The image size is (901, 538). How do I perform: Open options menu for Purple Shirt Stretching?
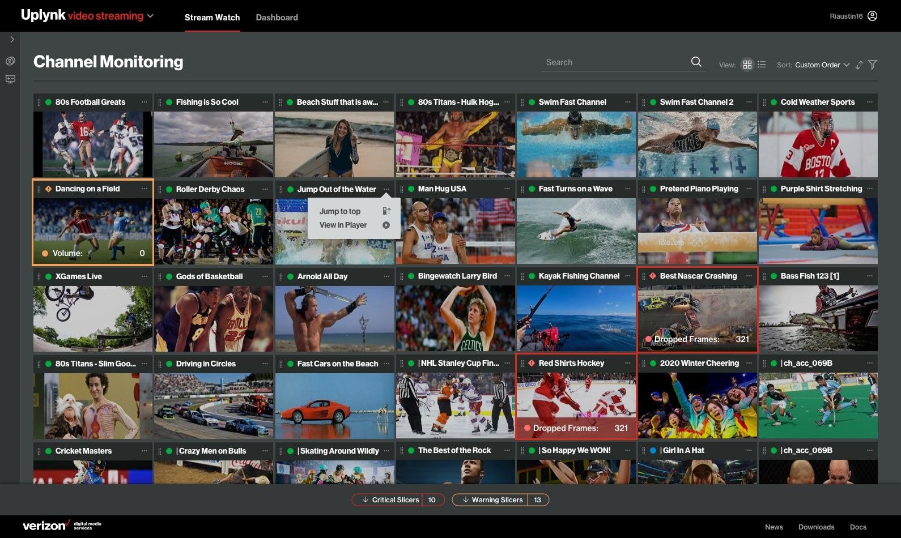[x=870, y=189]
